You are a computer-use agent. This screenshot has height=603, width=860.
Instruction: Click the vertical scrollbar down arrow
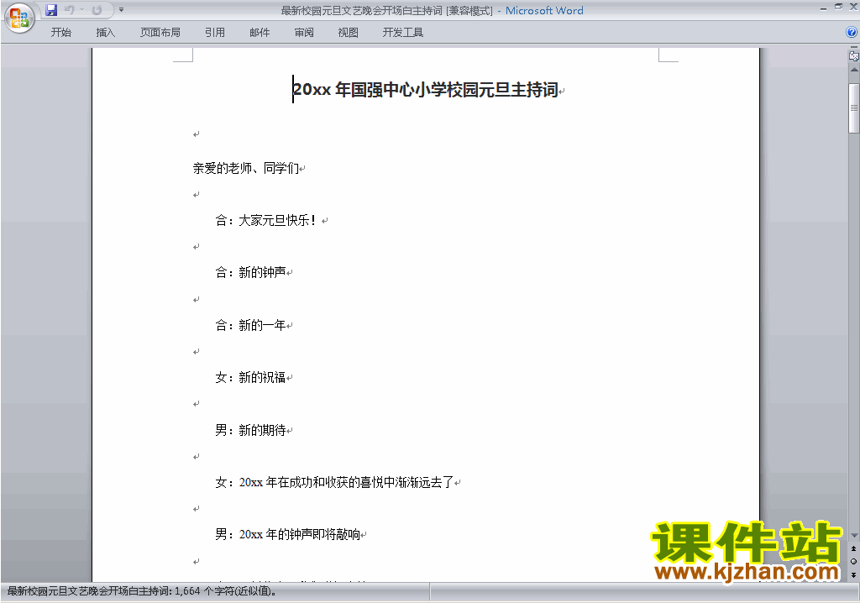(x=854, y=536)
